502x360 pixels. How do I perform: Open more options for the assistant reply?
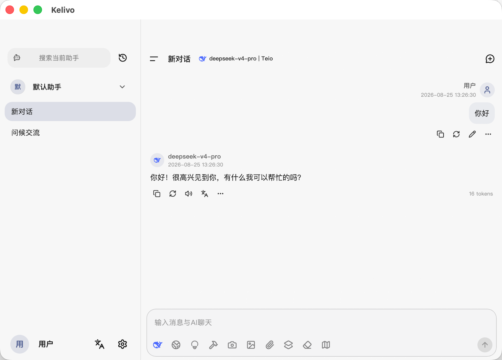[x=221, y=194]
